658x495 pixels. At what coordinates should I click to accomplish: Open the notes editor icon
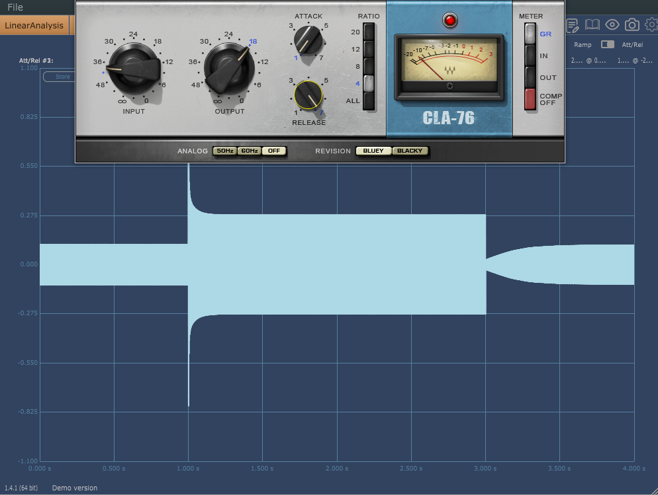(x=573, y=25)
